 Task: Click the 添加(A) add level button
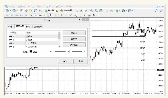click(x=74, y=33)
